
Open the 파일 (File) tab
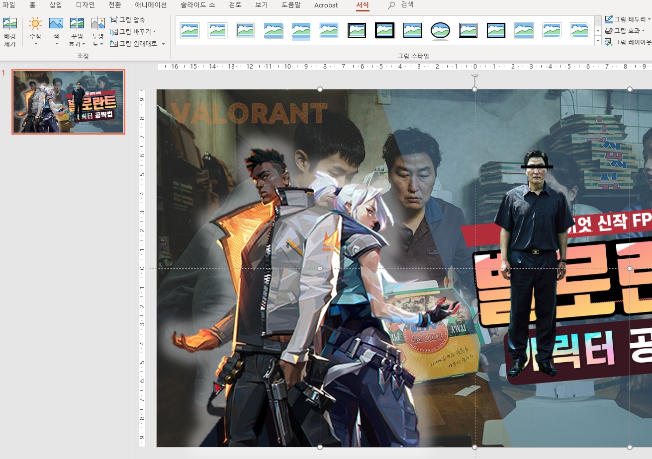[9, 5]
